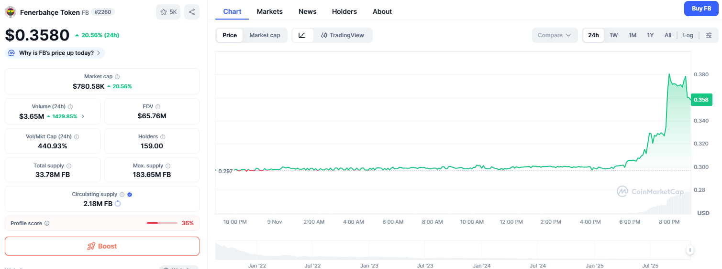Open the Chart tab
This screenshot has width=722, height=269.
tap(232, 11)
